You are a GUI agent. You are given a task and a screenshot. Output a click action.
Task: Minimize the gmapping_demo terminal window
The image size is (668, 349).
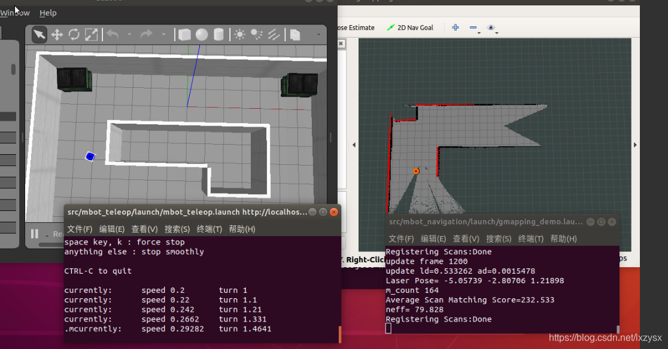[x=590, y=222]
